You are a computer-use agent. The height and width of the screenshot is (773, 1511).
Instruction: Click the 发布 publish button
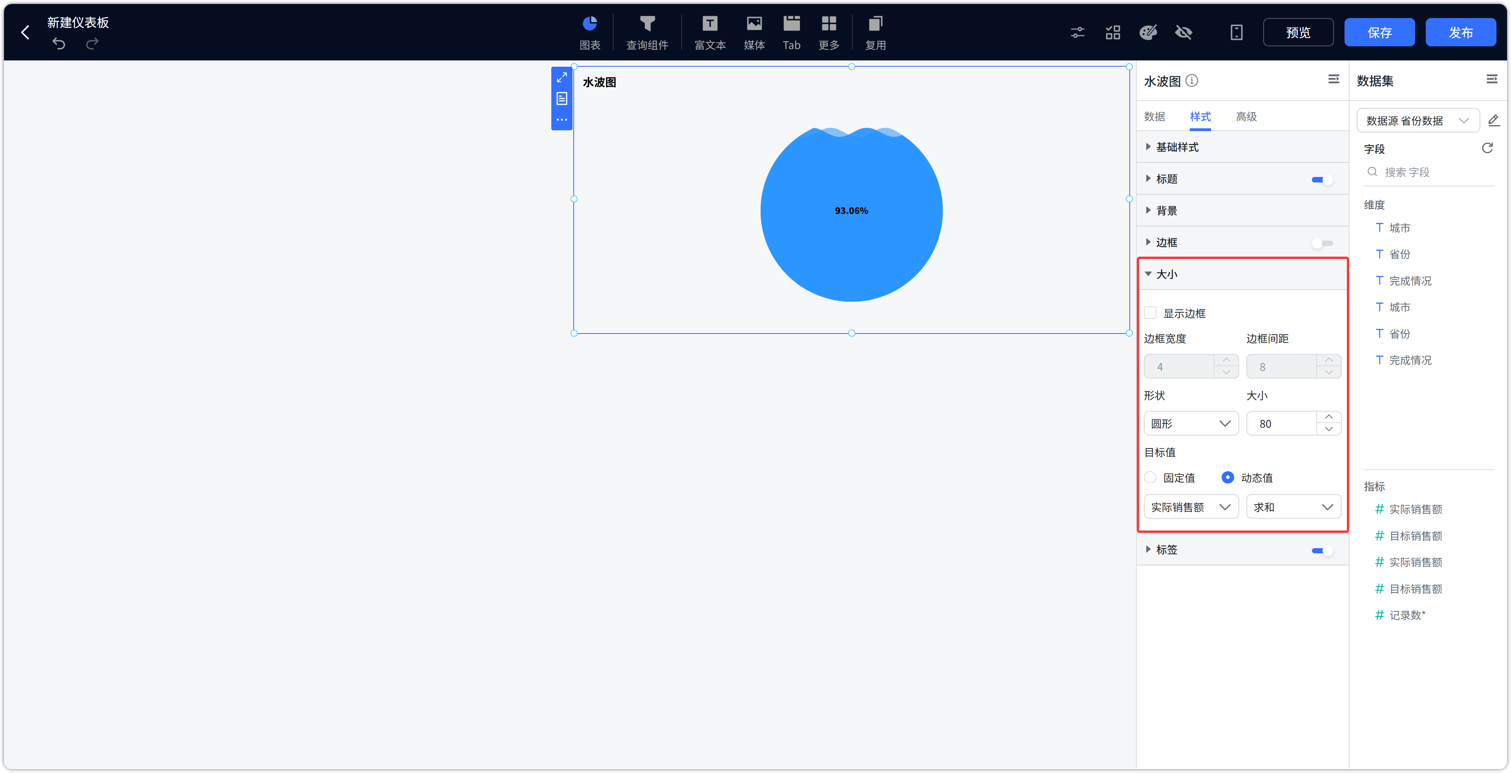[1461, 33]
